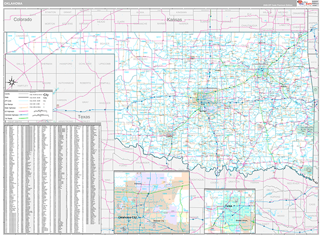Select the LIPSCOMB county label
This screenshot has width=321, height=235.
(x=103, y=64)
